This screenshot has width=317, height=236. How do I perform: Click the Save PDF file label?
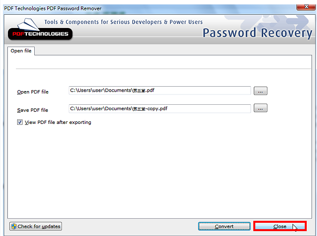[32, 110]
